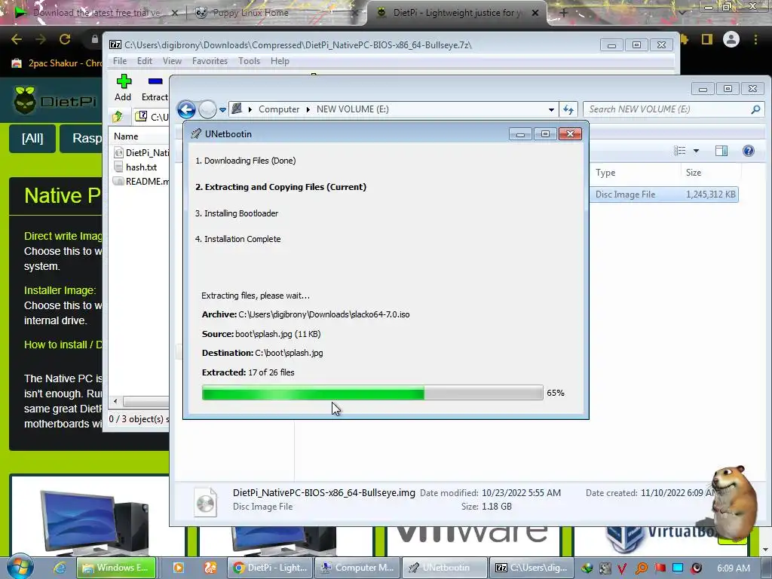Screen dimensions: 772x579
Task: Click the red flag tray icon
Action: point(660,568)
